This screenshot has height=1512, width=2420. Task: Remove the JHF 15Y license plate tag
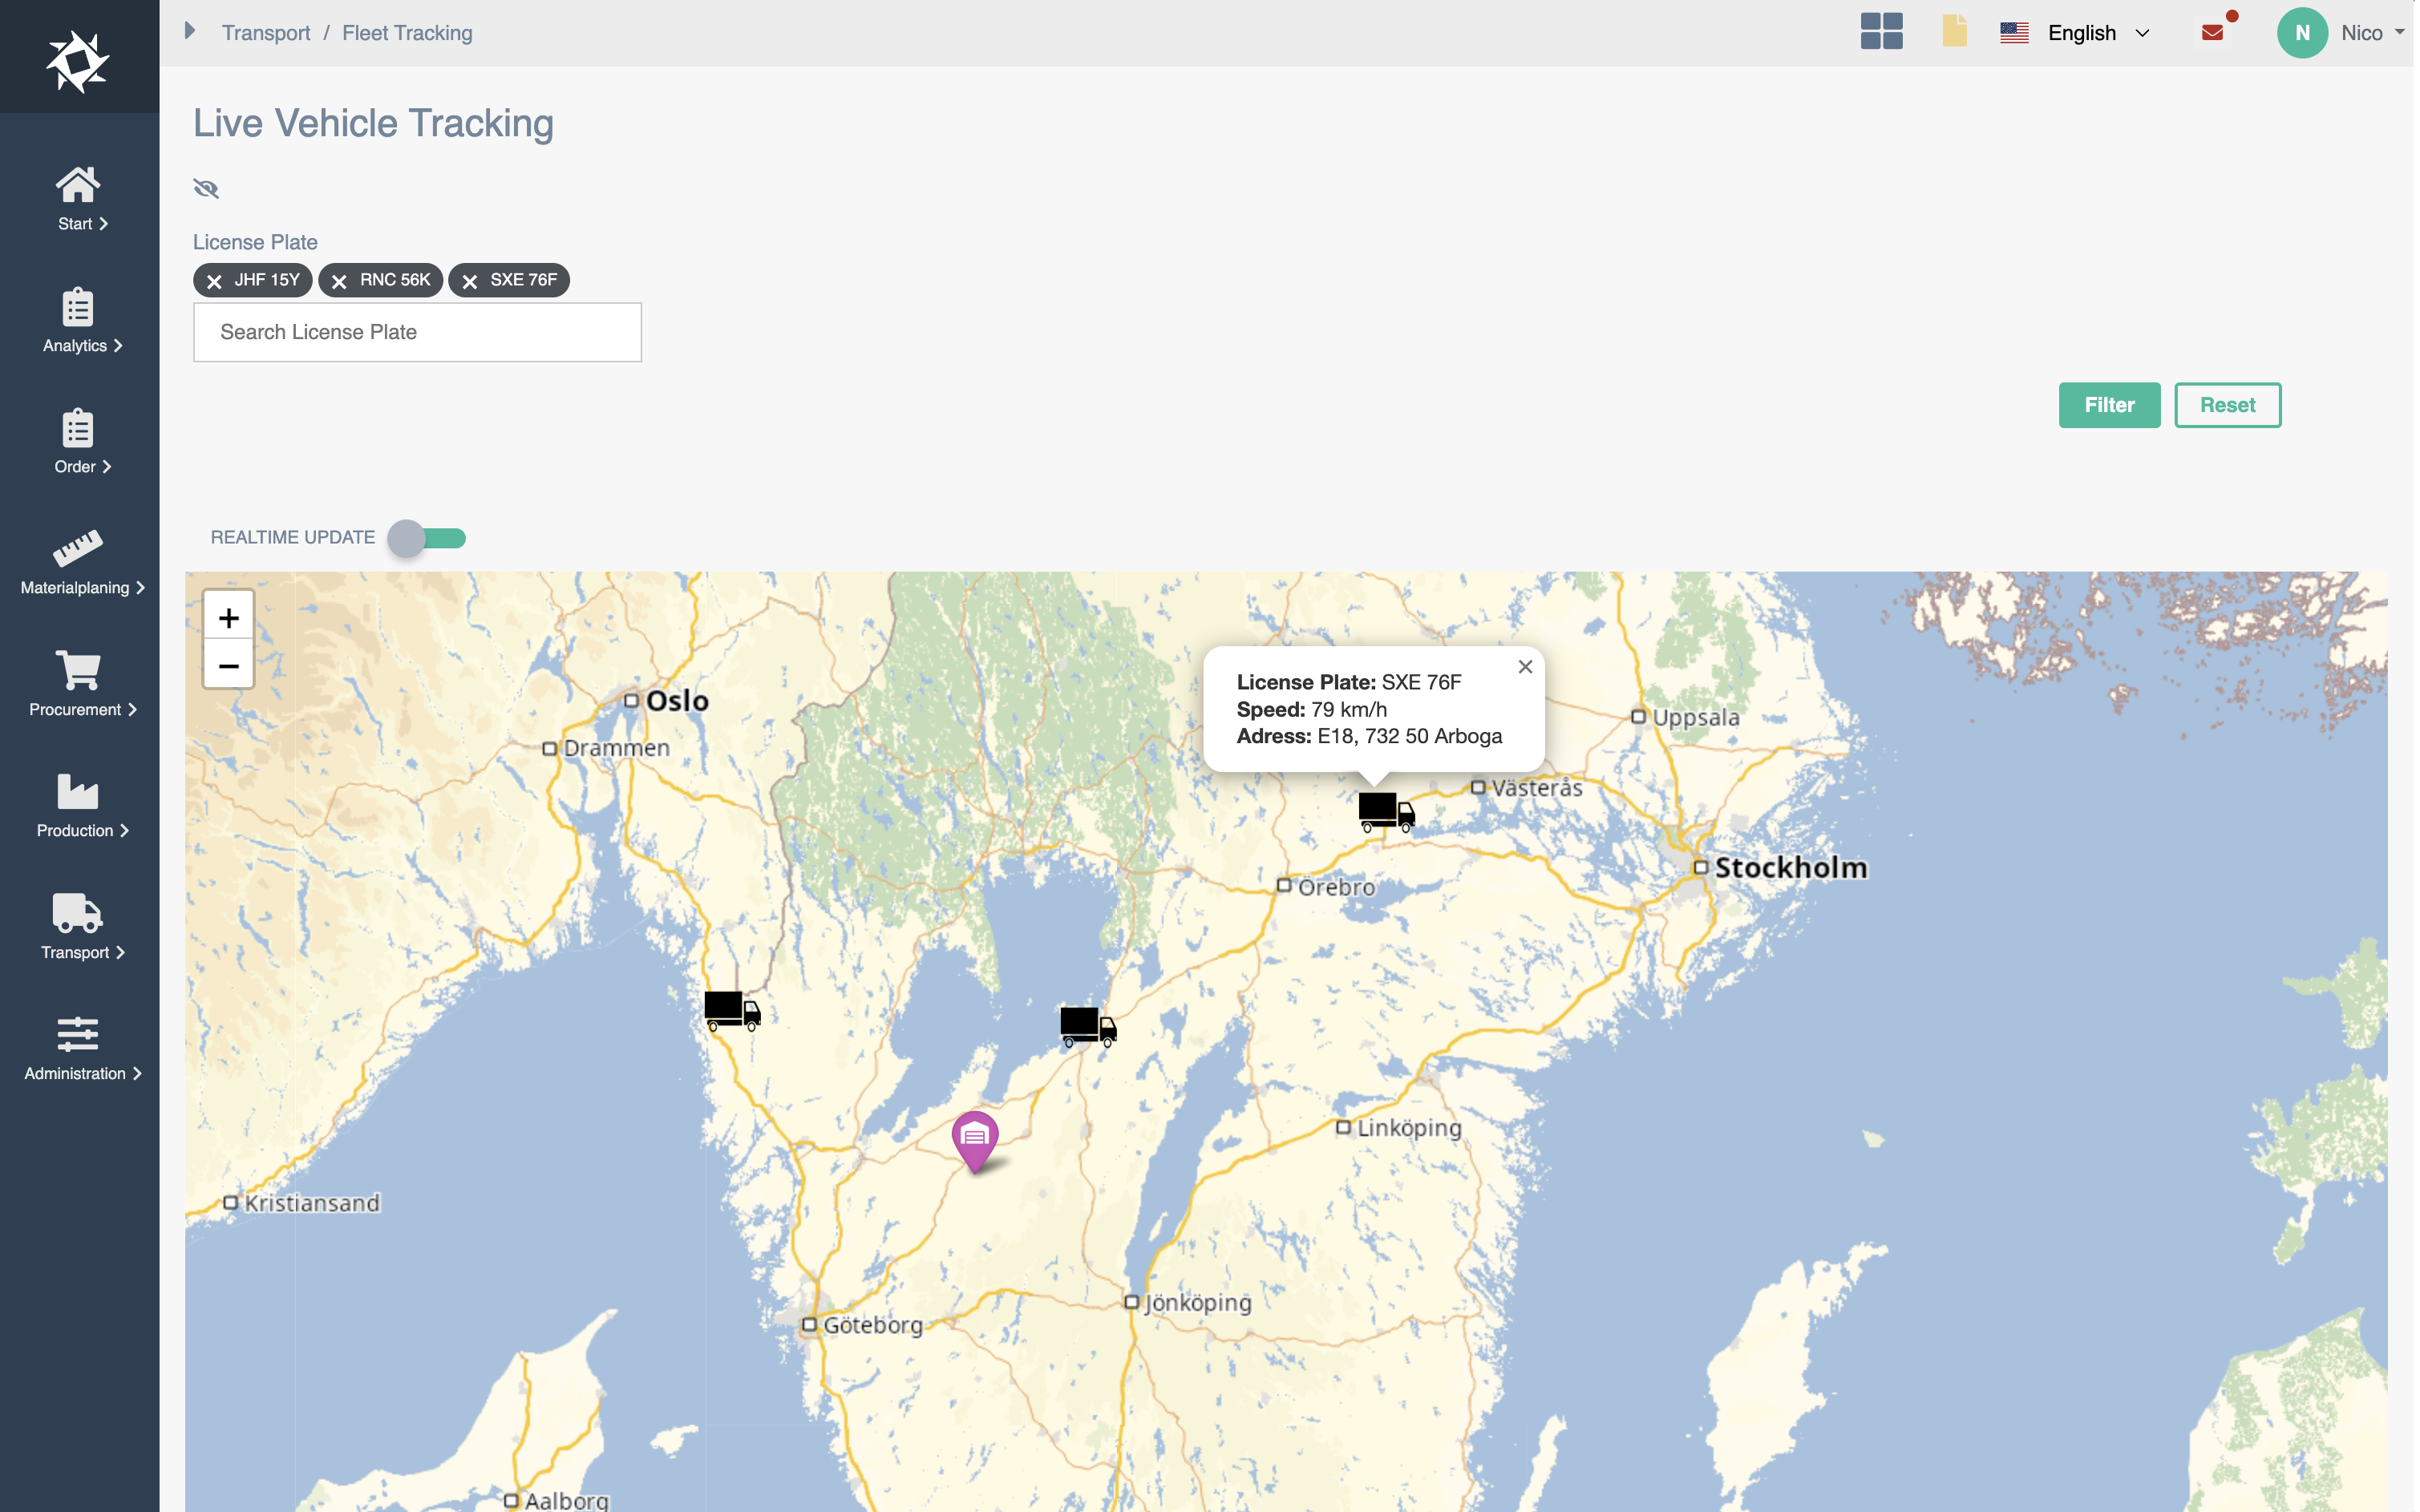coord(214,281)
